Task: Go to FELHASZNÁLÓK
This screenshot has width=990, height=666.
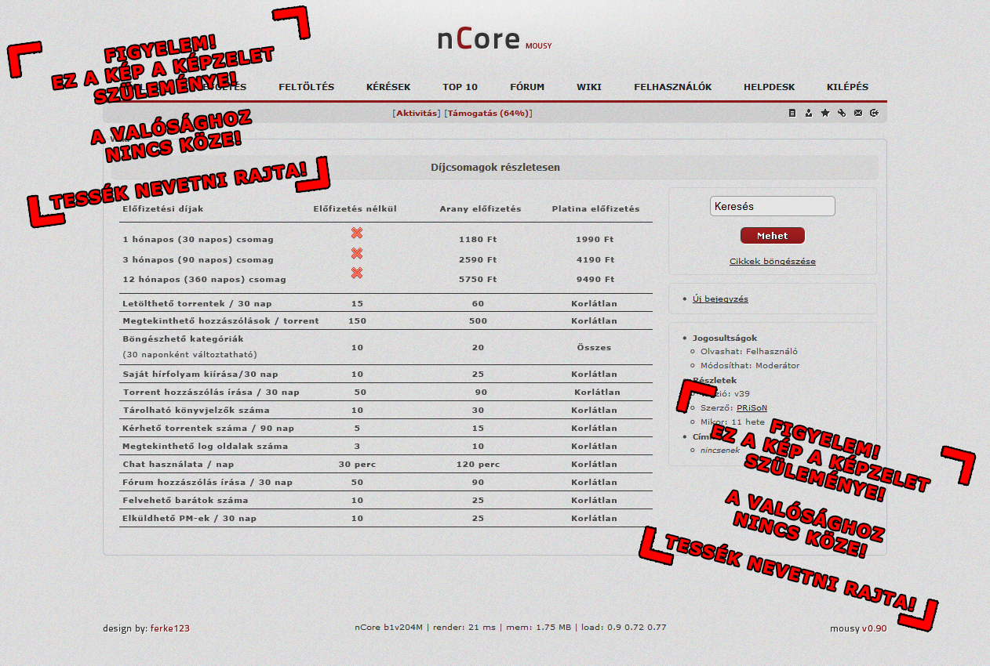Action: (x=673, y=87)
